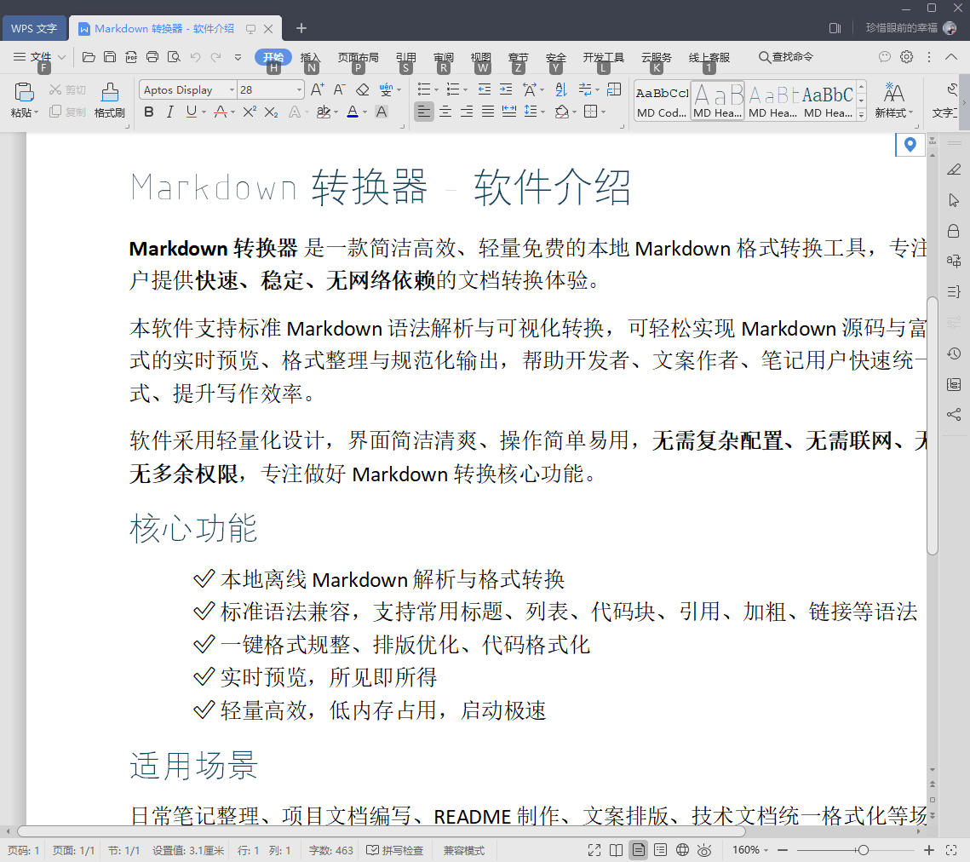Screen dimensions: 970x862
Task: Toggle Italic formatting button
Action: tap(169, 112)
